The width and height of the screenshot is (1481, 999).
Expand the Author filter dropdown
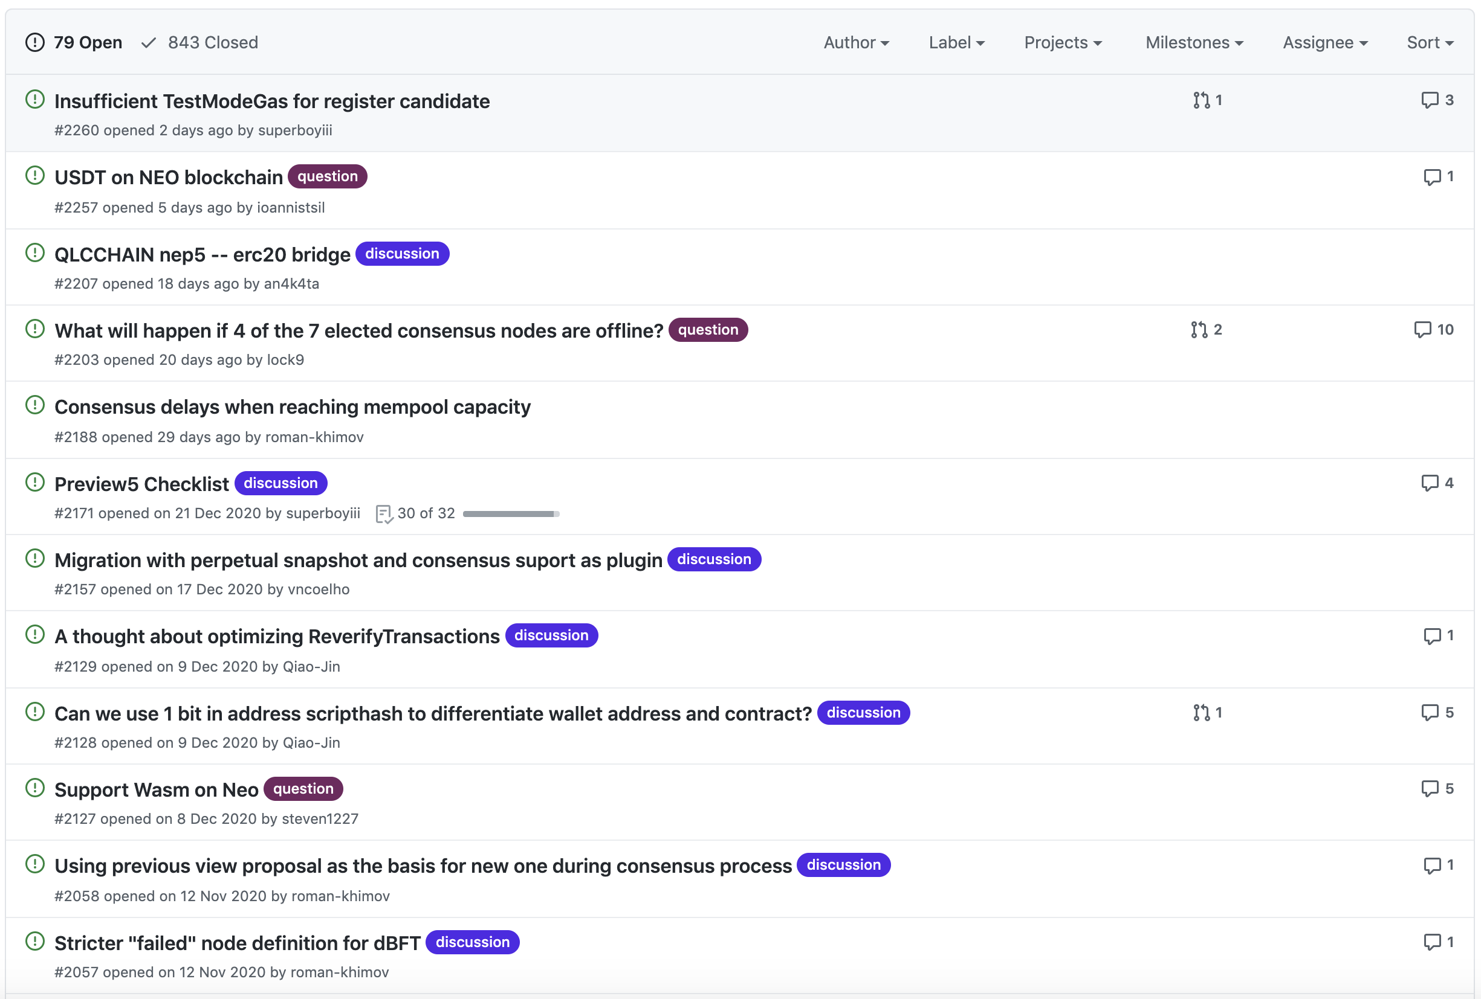click(856, 43)
